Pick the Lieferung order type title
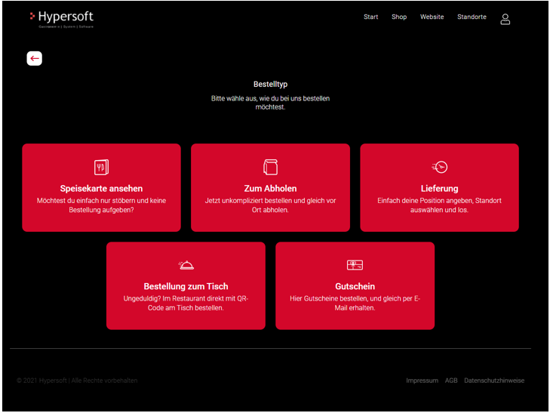 pyautogui.click(x=439, y=189)
